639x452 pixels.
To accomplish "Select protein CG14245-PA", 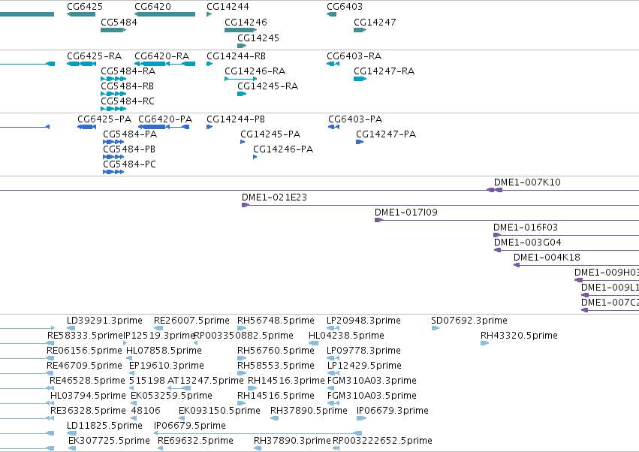I will pos(270,134).
